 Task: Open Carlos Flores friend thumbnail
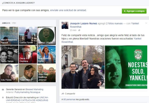(x=28, y=36)
